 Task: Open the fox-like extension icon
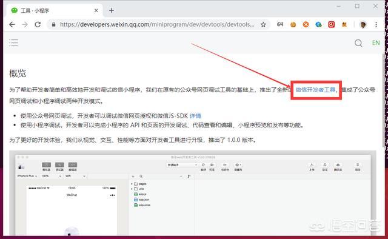point(344,24)
